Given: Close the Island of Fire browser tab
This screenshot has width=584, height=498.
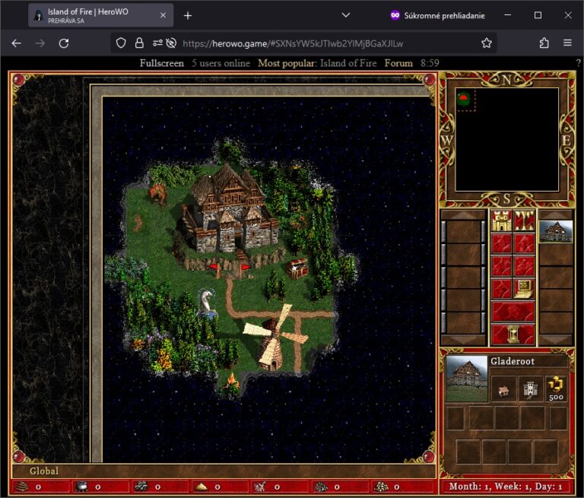Looking at the screenshot, I should pyautogui.click(x=163, y=15).
